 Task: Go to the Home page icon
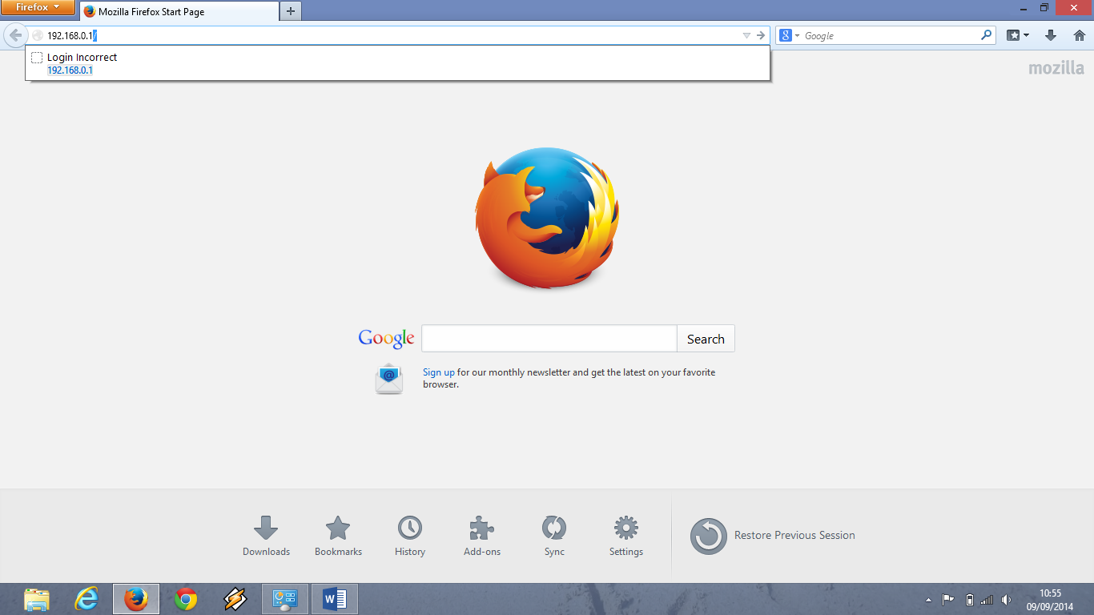[1080, 35]
